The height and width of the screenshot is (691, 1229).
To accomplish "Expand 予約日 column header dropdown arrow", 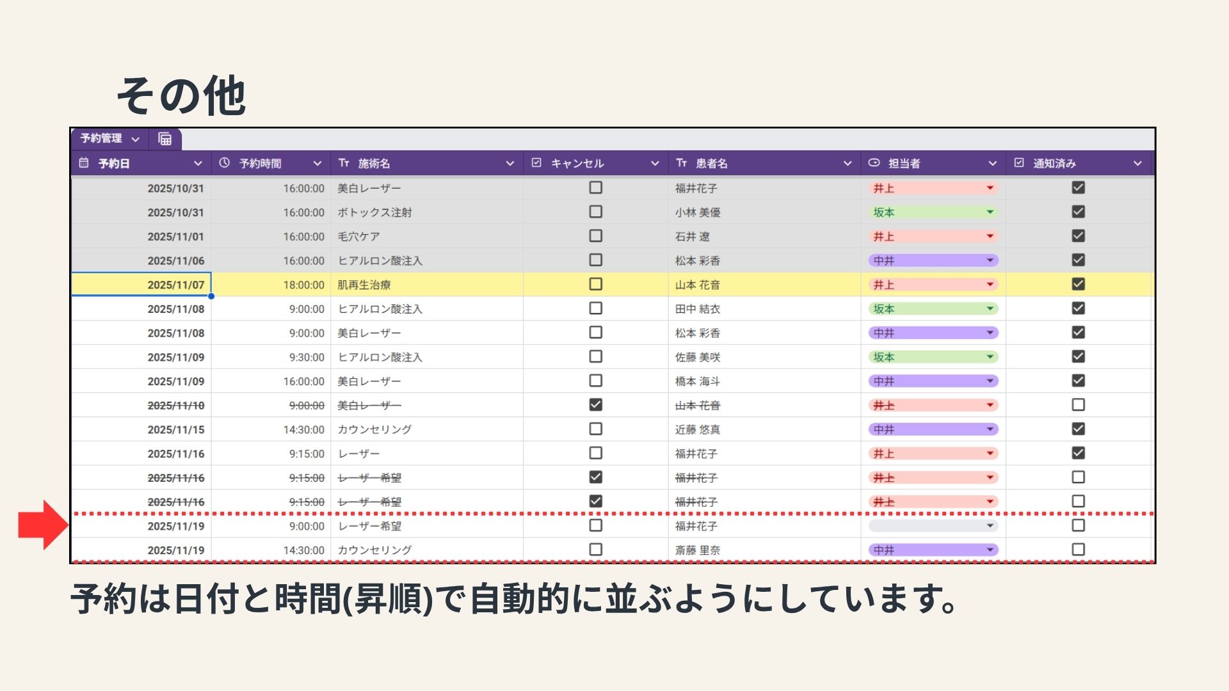I will [x=198, y=164].
